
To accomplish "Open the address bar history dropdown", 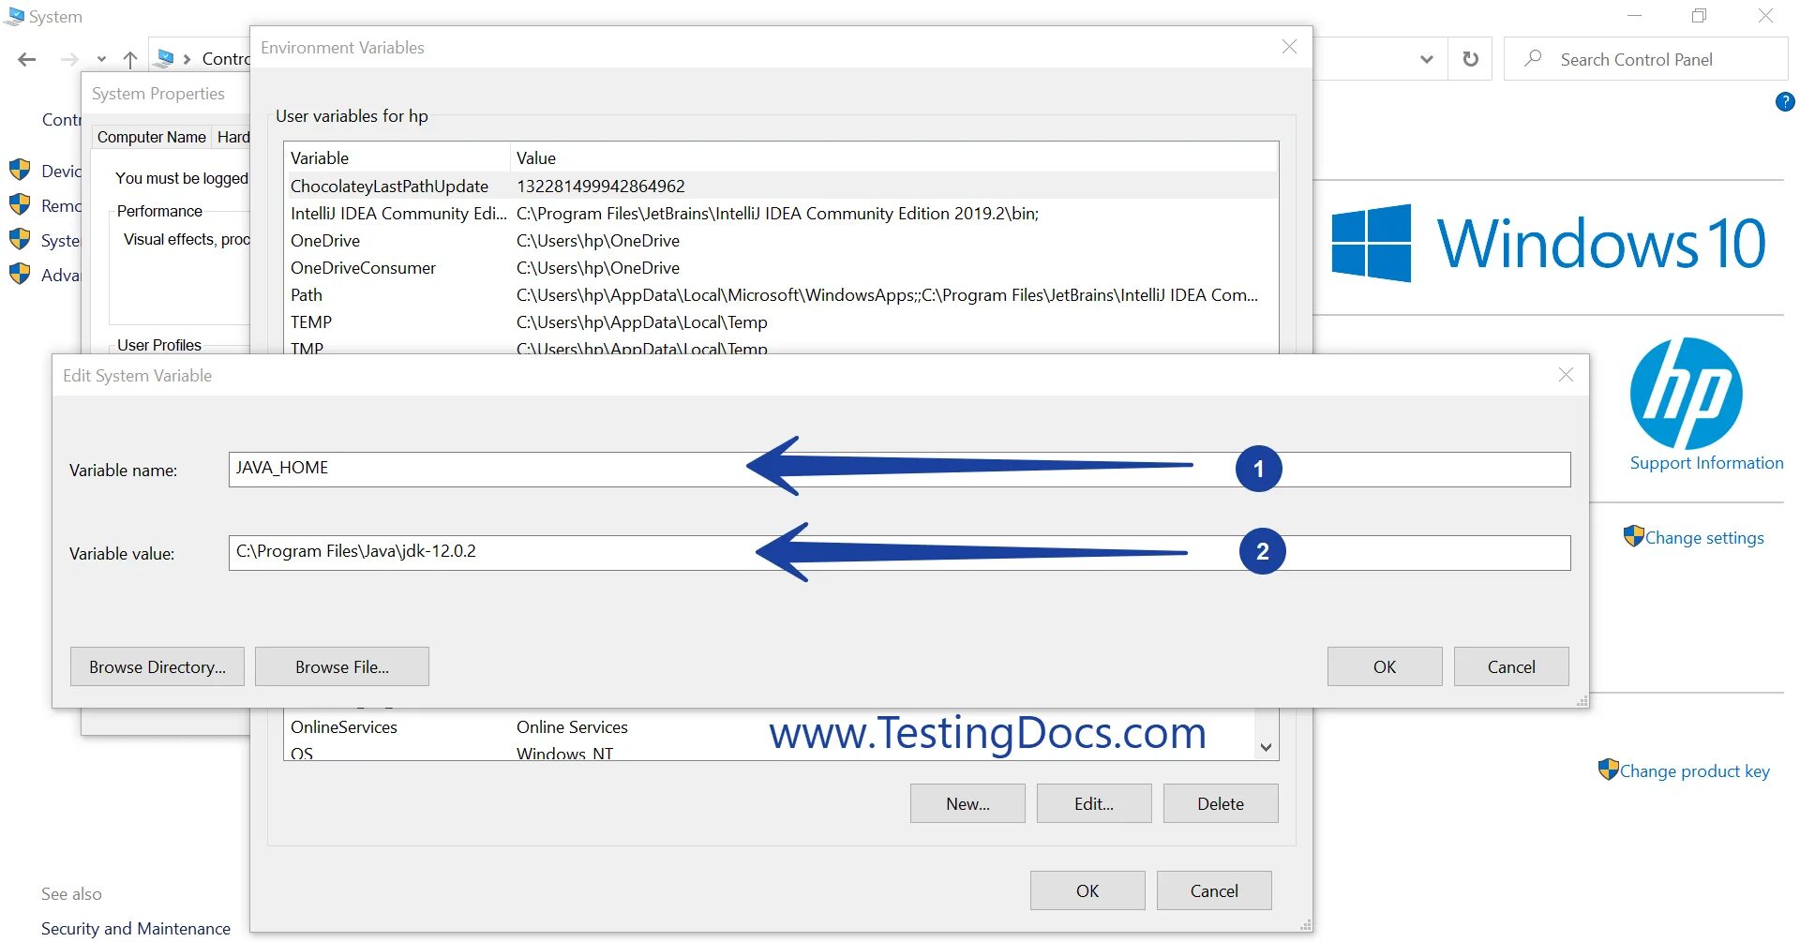I will click(1426, 58).
